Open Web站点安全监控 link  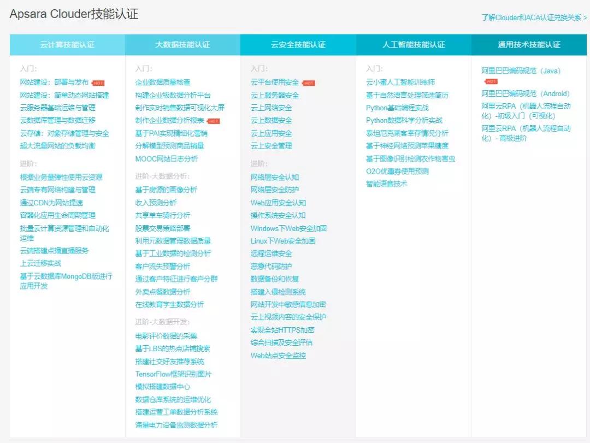(278, 355)
